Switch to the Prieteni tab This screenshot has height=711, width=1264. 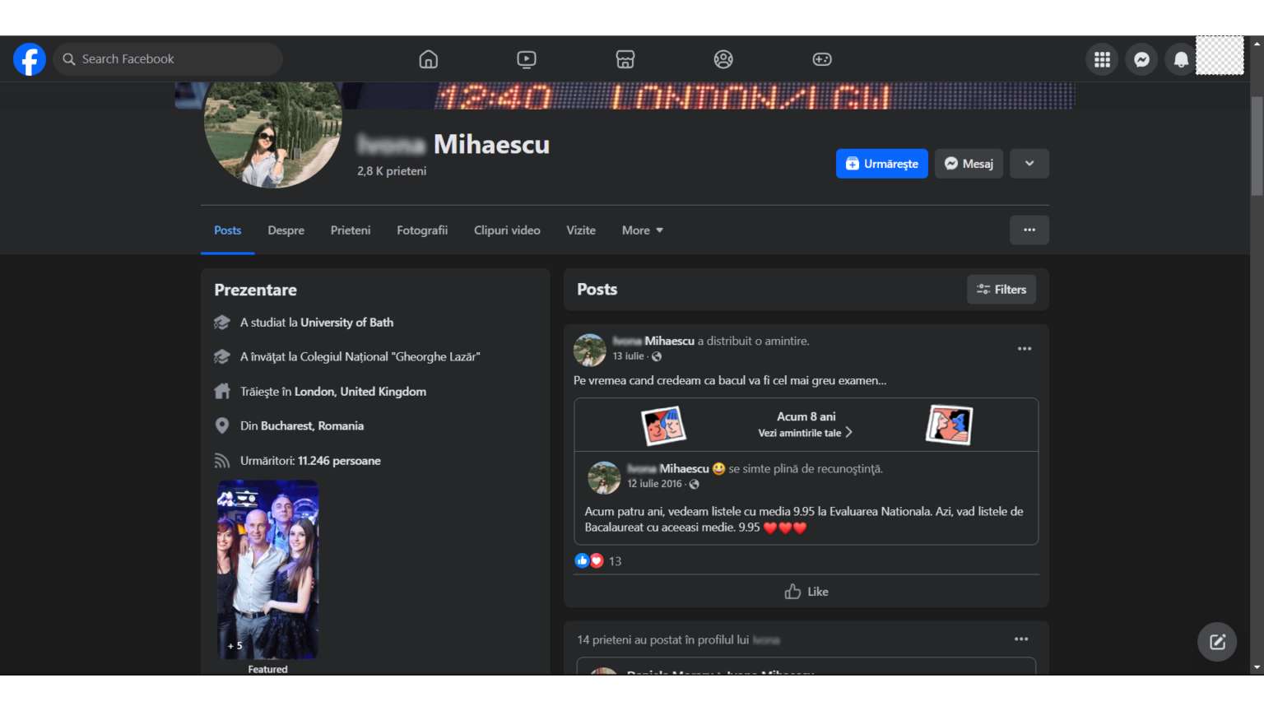(351, 230)
